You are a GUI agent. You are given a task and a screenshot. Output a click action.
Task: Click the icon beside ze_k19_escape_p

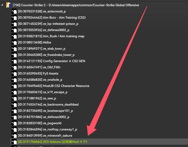14,92
